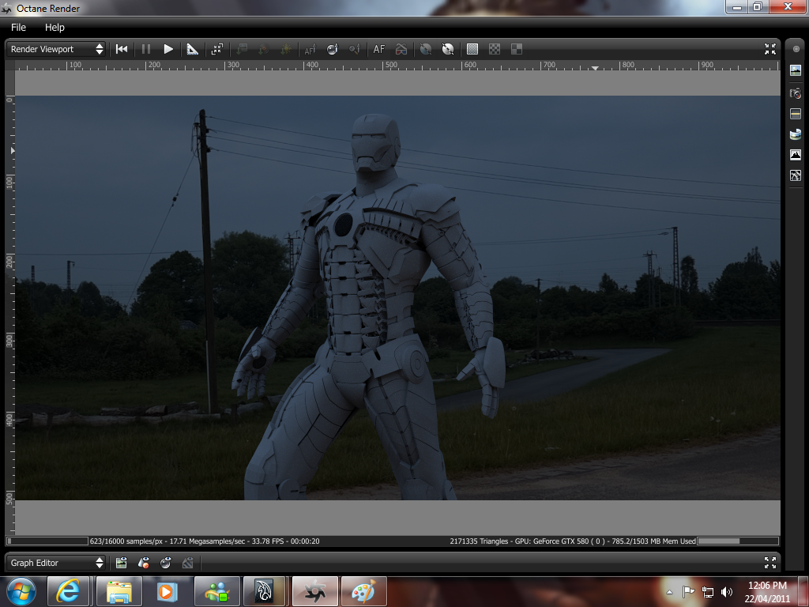Toggle the 3D glasses stereo mode
809x607 pixels.
[401, 49]
